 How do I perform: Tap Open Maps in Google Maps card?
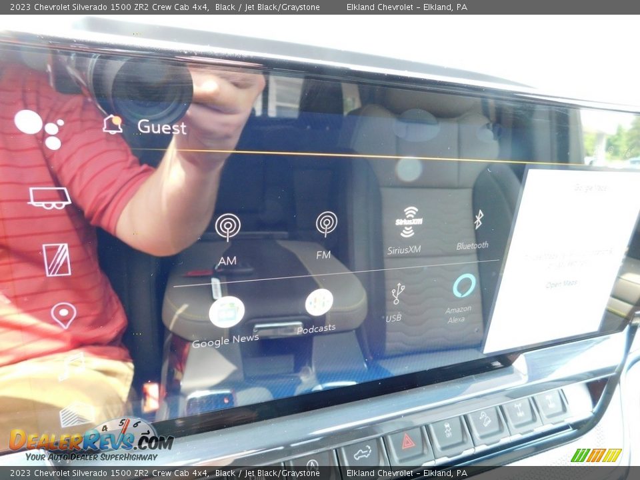click(x=561, y=284)
